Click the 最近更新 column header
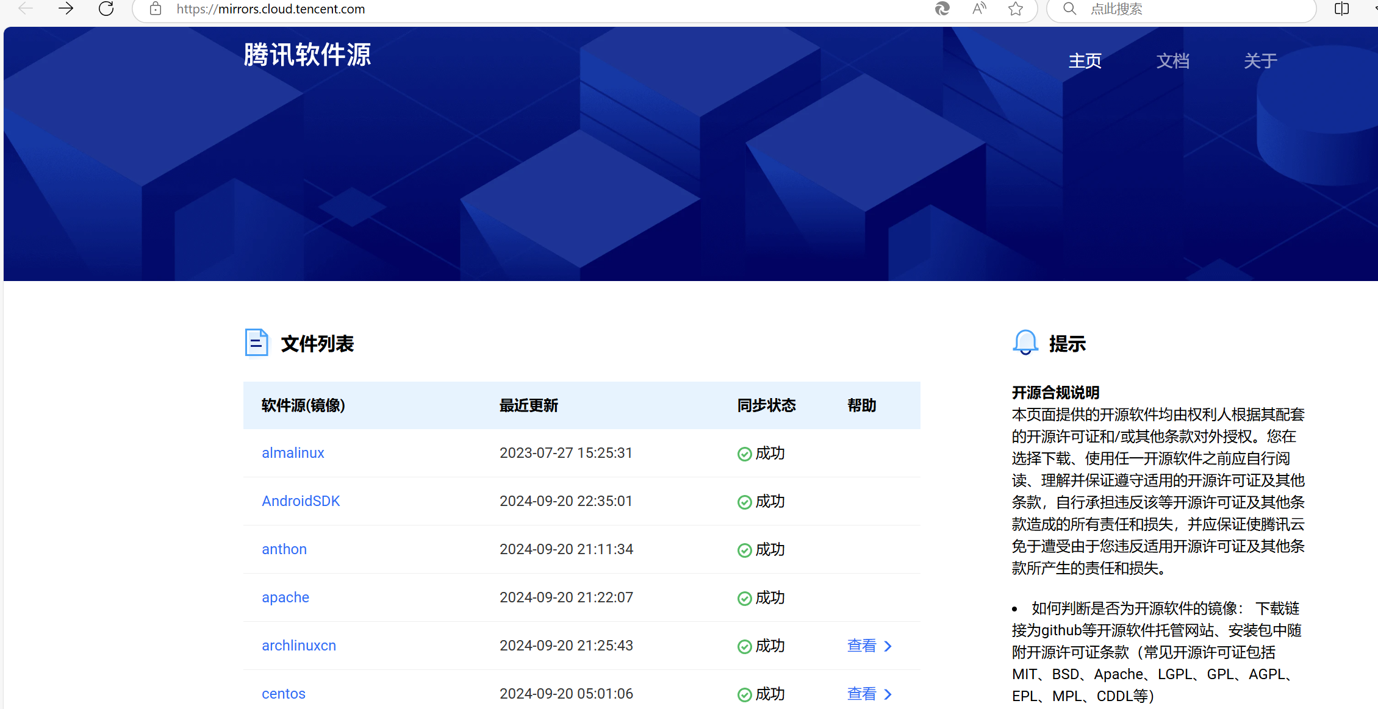1378x709 pixels. pos(529,405)
